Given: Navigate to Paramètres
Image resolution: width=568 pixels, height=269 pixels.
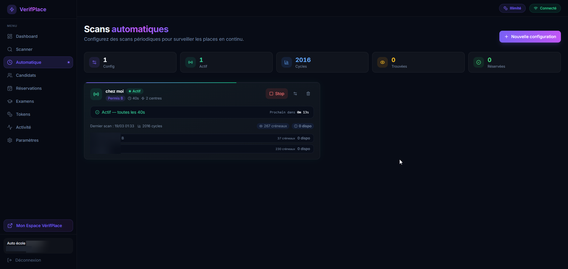Looking at the screenshot, I should (27, 140).
